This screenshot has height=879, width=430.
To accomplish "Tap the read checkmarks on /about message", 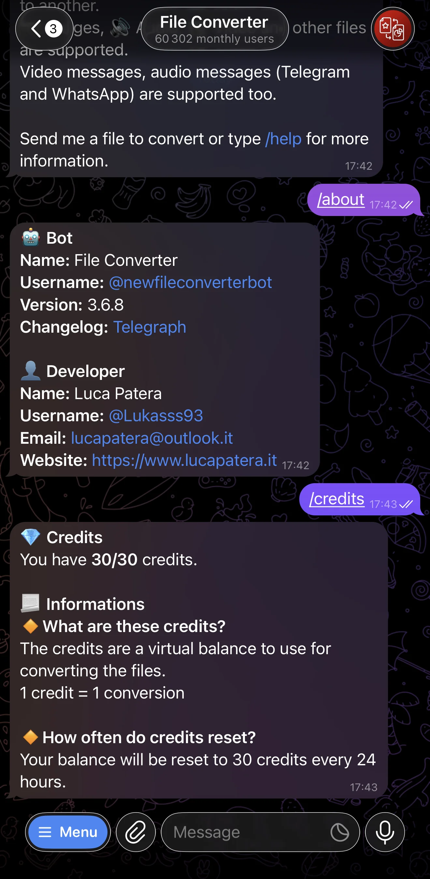I will [406, 205].
